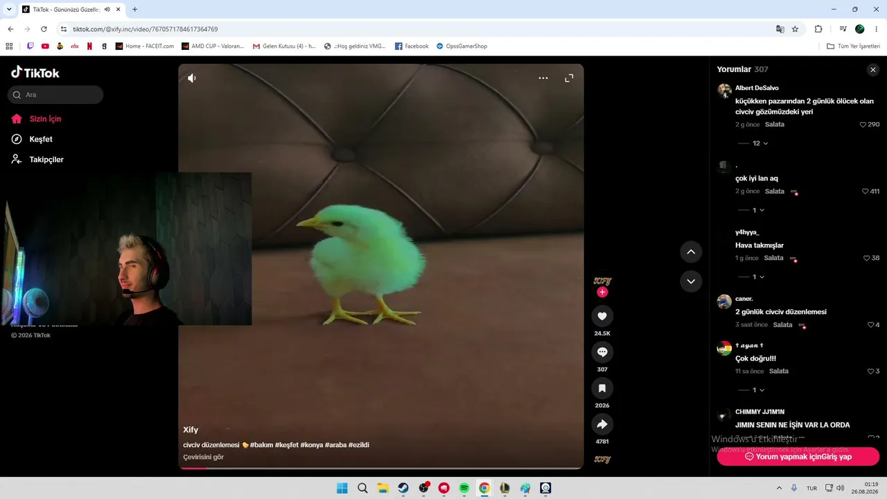887x499 pixels.
Task: Reply to 'Hava takmışlar' via Salata
Action: click(774, 258)
